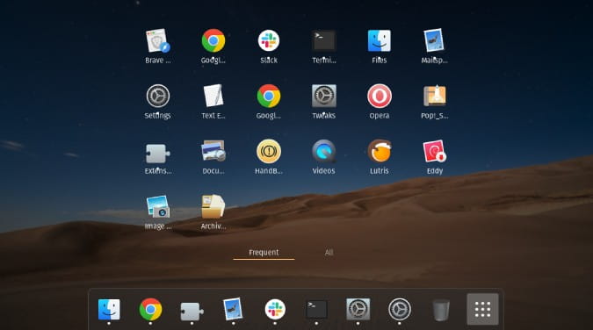Image resolution: width=593 pixels, height=330 pixels.
Task: Click the Mailspring icon in the dock
Action: (x=233, y=310)
